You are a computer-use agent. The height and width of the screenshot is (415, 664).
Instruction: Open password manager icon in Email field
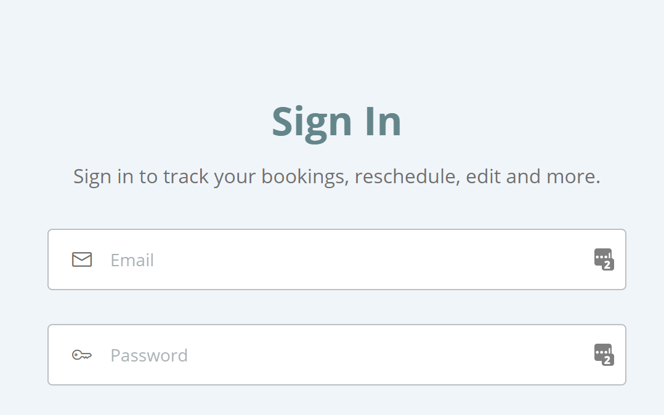tap(604, 259)
